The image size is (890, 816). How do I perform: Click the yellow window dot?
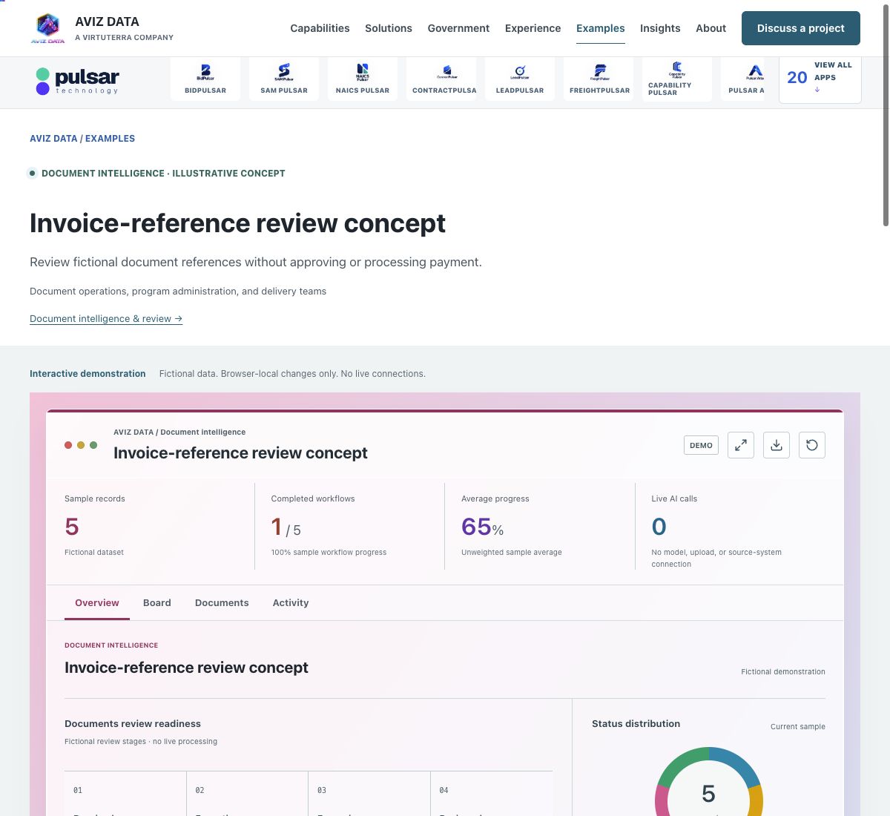[81, 445]
